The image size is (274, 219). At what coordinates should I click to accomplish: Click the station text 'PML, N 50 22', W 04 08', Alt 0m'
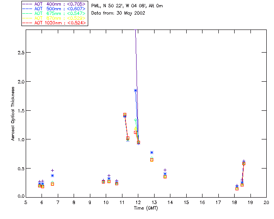coord(127,6)
